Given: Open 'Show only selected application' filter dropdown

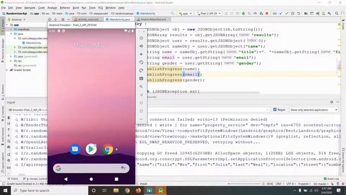Looking at the screenshot, I should click(x=314, y=110).
